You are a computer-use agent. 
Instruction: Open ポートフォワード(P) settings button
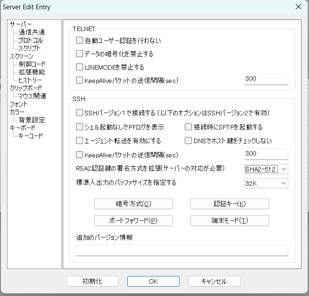(x=134, y=221)
